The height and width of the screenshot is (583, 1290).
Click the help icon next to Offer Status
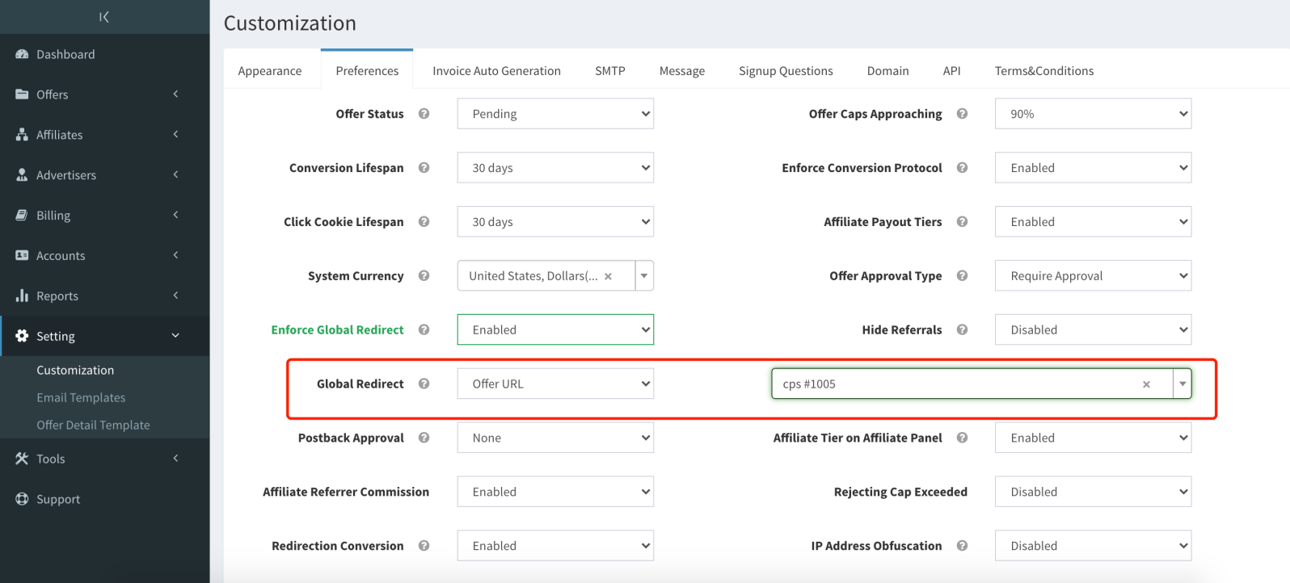[x=424, y=114]
